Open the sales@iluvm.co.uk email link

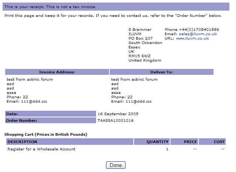pos(197,34)
